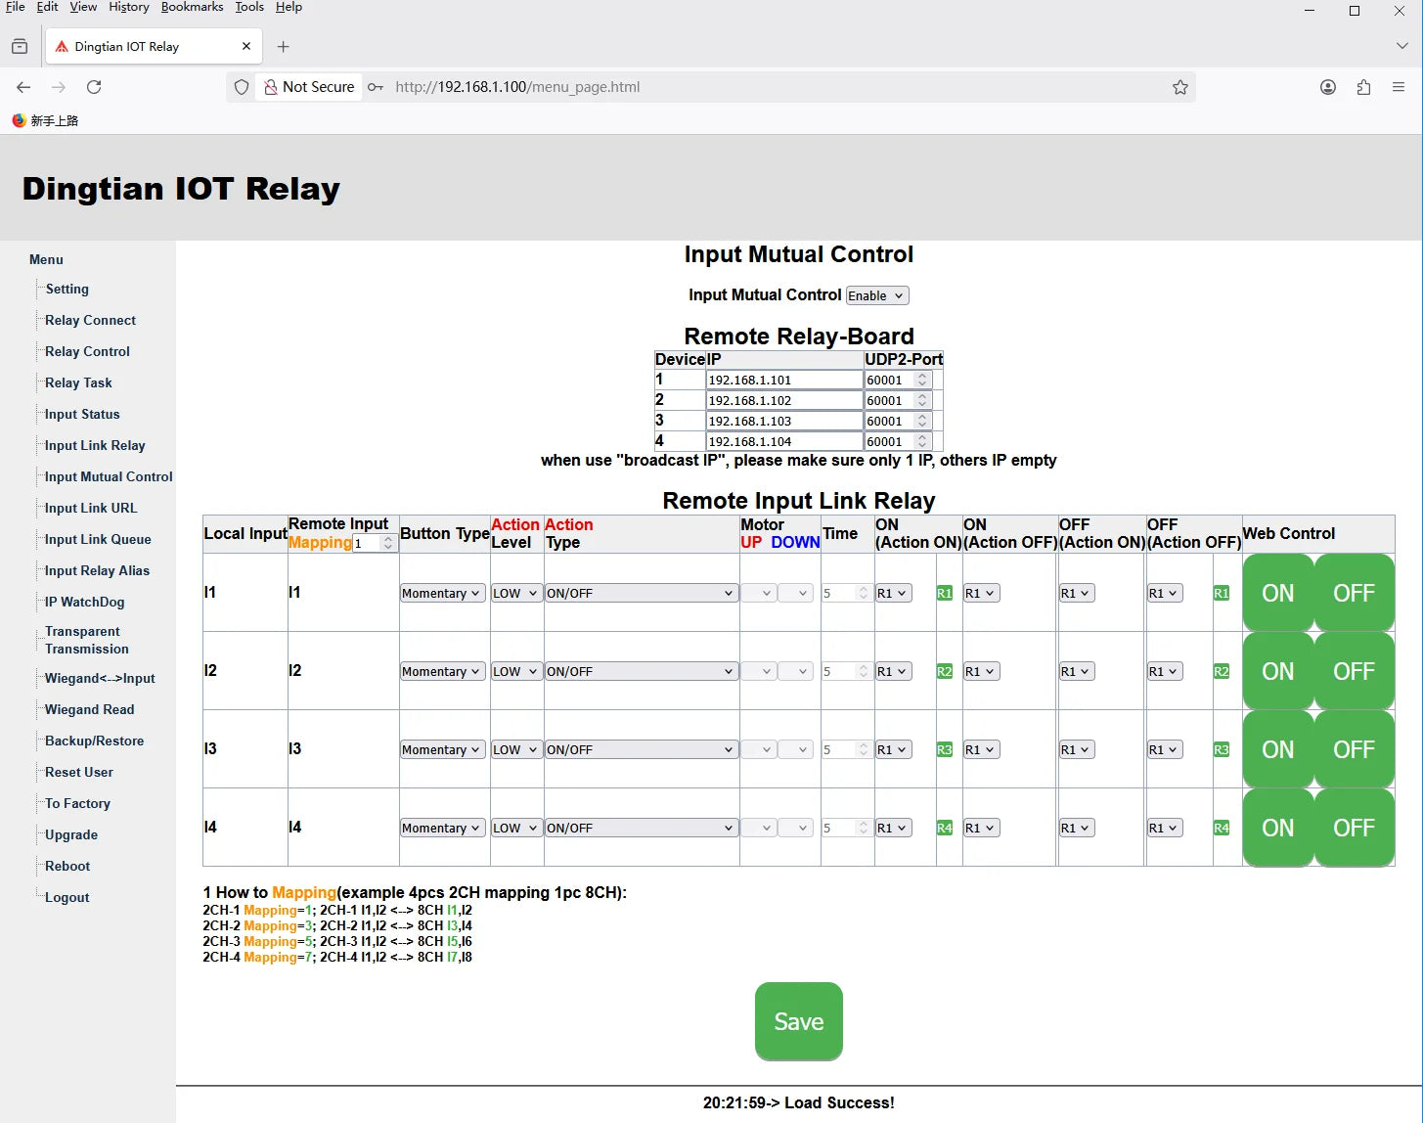Open Transparent Transmission menu link

pyautogui.click(x=86, y=640)
